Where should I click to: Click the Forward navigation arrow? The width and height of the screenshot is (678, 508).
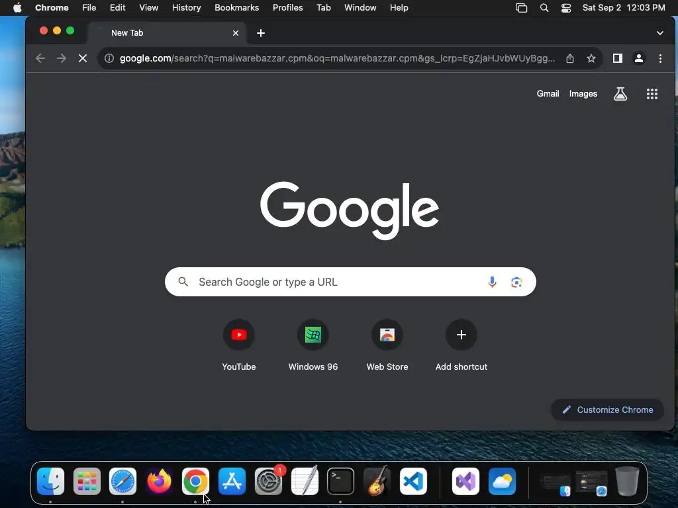coord(62,58)
